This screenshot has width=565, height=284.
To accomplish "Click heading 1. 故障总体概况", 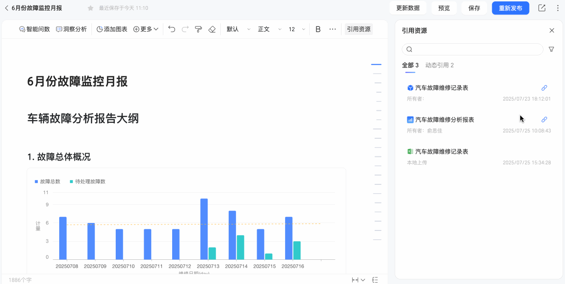I will click(x=59, y=157).
